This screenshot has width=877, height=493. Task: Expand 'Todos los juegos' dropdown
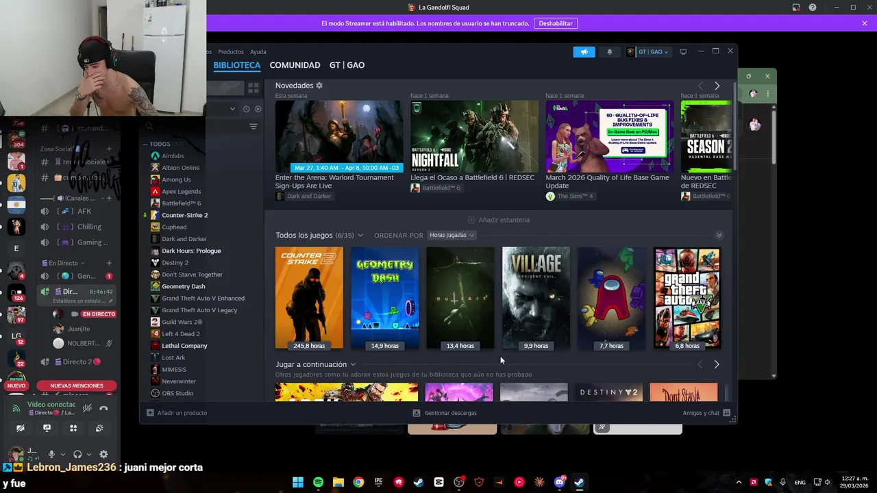pos(360,236)
